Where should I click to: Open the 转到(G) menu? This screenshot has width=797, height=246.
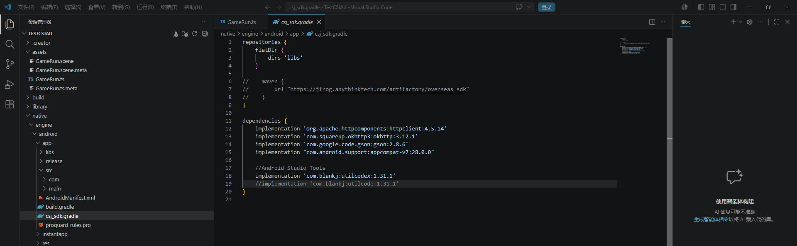click(121, 7)
